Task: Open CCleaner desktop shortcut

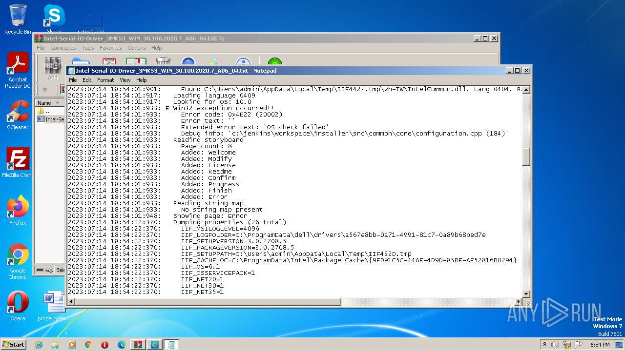Action: click(x=18, y=115)
